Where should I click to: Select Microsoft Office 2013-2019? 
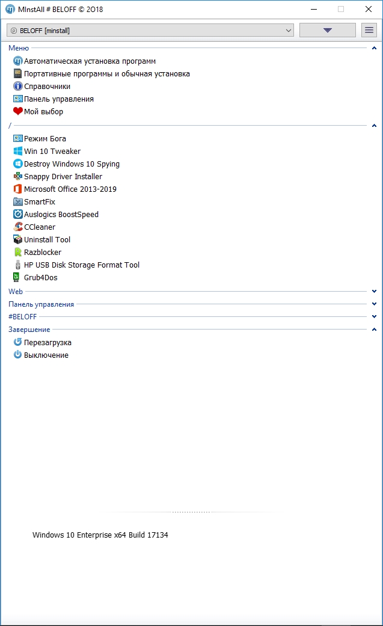coord(70,189)
